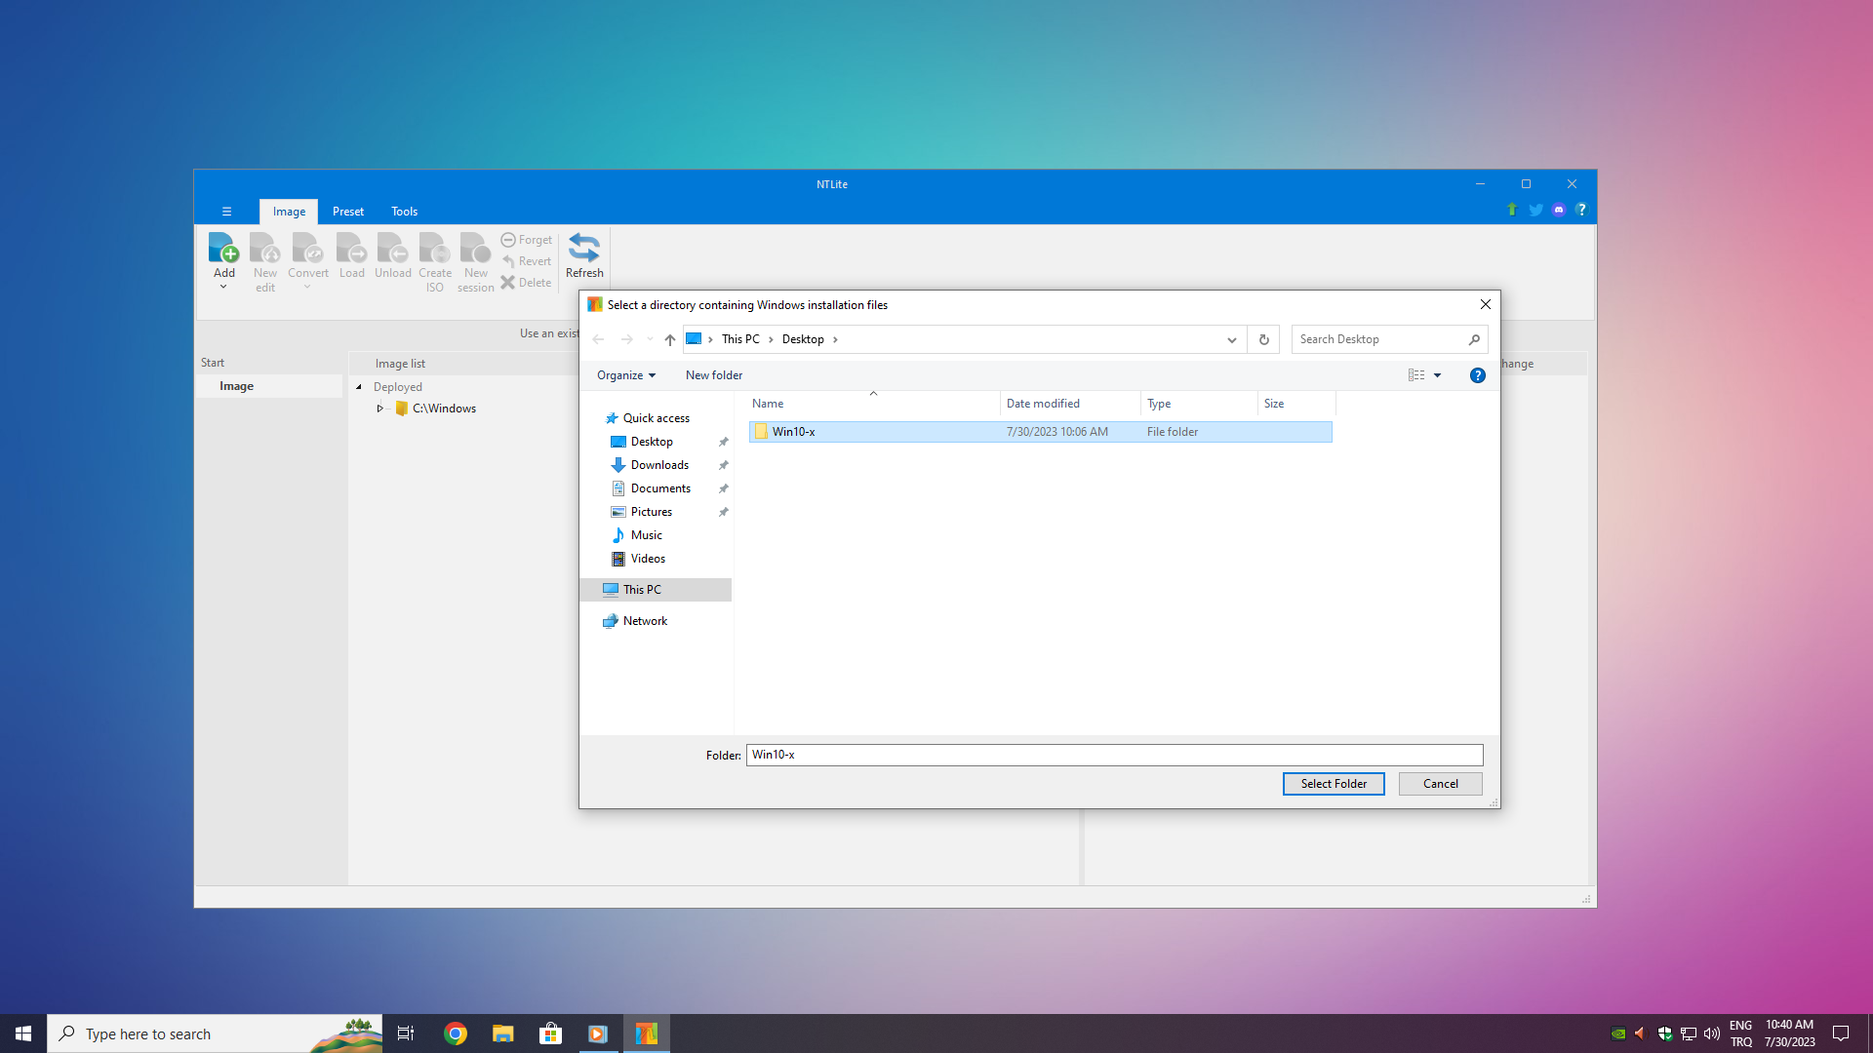Click the up-directory arrow in dialog
This screenshot has width=1873, height=1053.
point(669,339)
